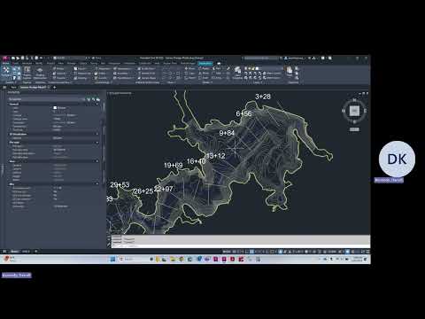The height and width of the screenshot is (319, 425).
Task: Click the Intersections tool in the ribbon
Action: point(122,68)
